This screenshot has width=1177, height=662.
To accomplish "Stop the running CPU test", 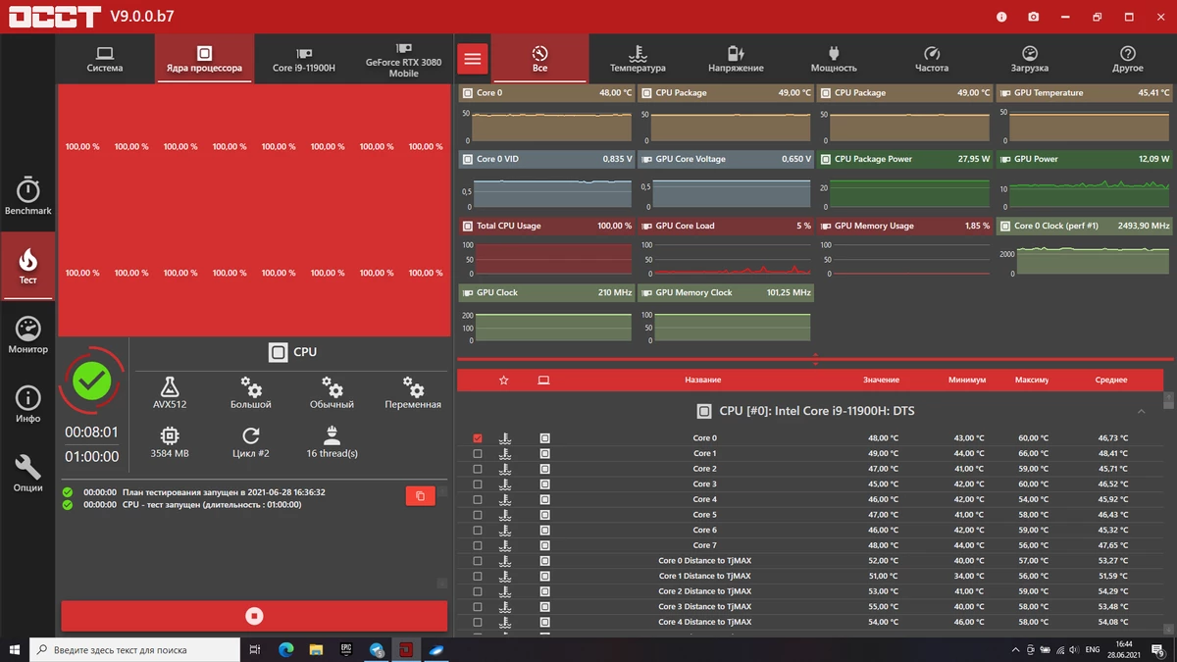I will coord(254,616).
